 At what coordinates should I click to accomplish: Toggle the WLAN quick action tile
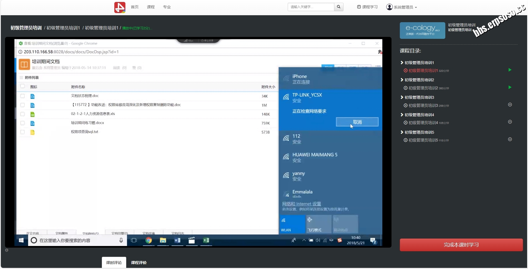(292, 224)
